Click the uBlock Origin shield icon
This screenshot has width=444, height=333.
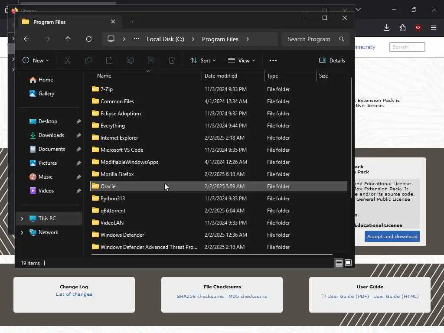click(x=418, y=28)
